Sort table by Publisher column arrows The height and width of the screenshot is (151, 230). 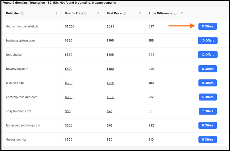(x=56, y=14)
